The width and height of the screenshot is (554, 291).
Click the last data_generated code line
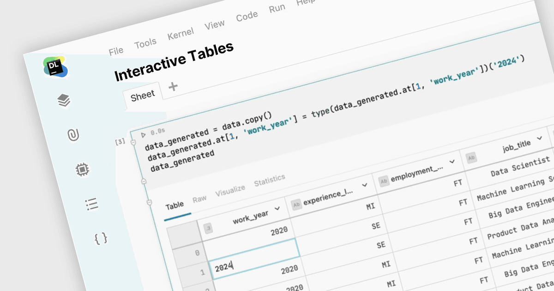(182, 161)
